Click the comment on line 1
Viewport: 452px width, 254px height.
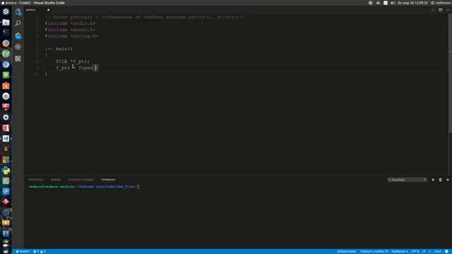[145, 17]
